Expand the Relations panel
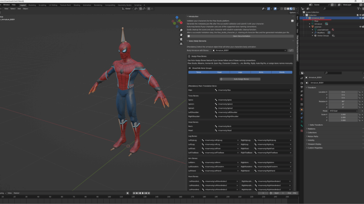 (307, 129)
